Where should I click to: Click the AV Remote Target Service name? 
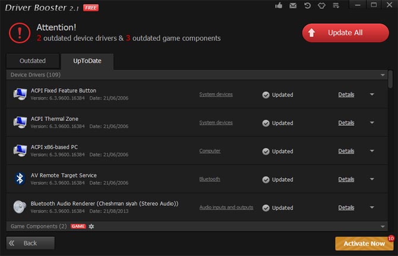point(64,175)
